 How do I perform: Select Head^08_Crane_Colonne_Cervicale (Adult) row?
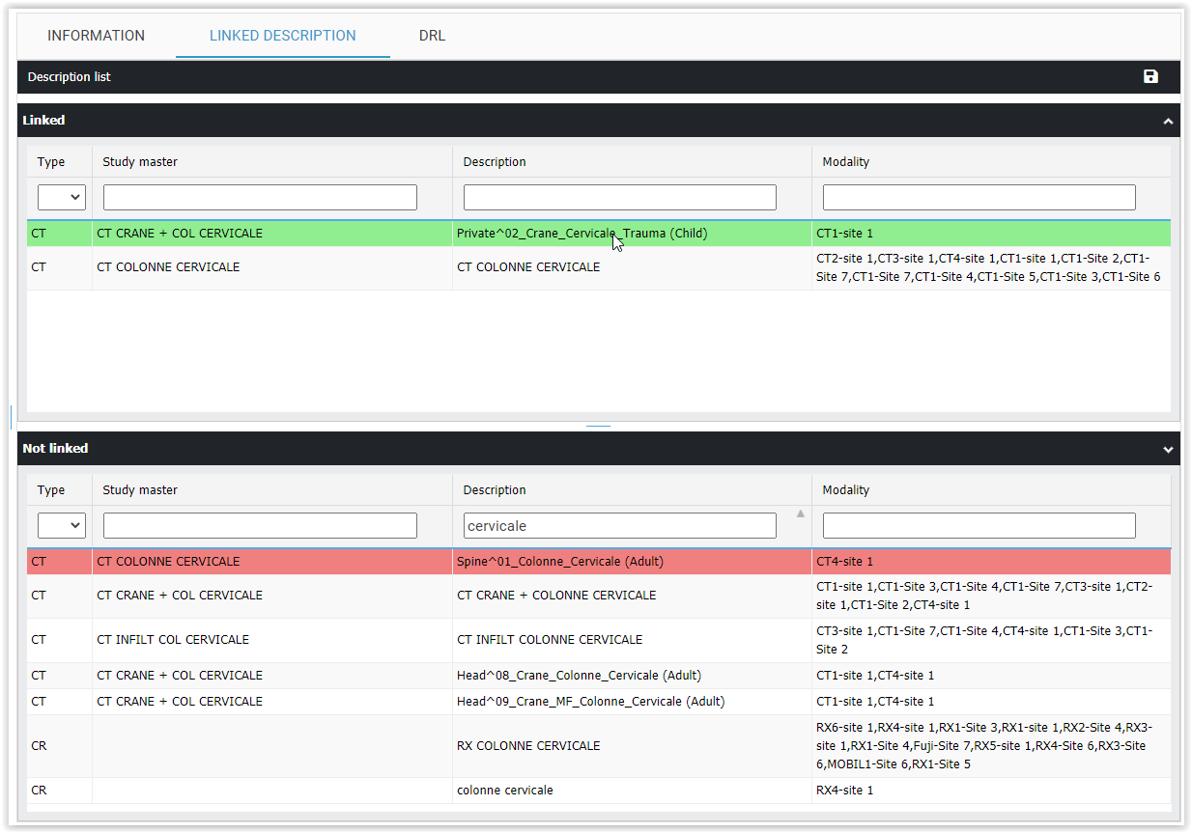point(579,676)
